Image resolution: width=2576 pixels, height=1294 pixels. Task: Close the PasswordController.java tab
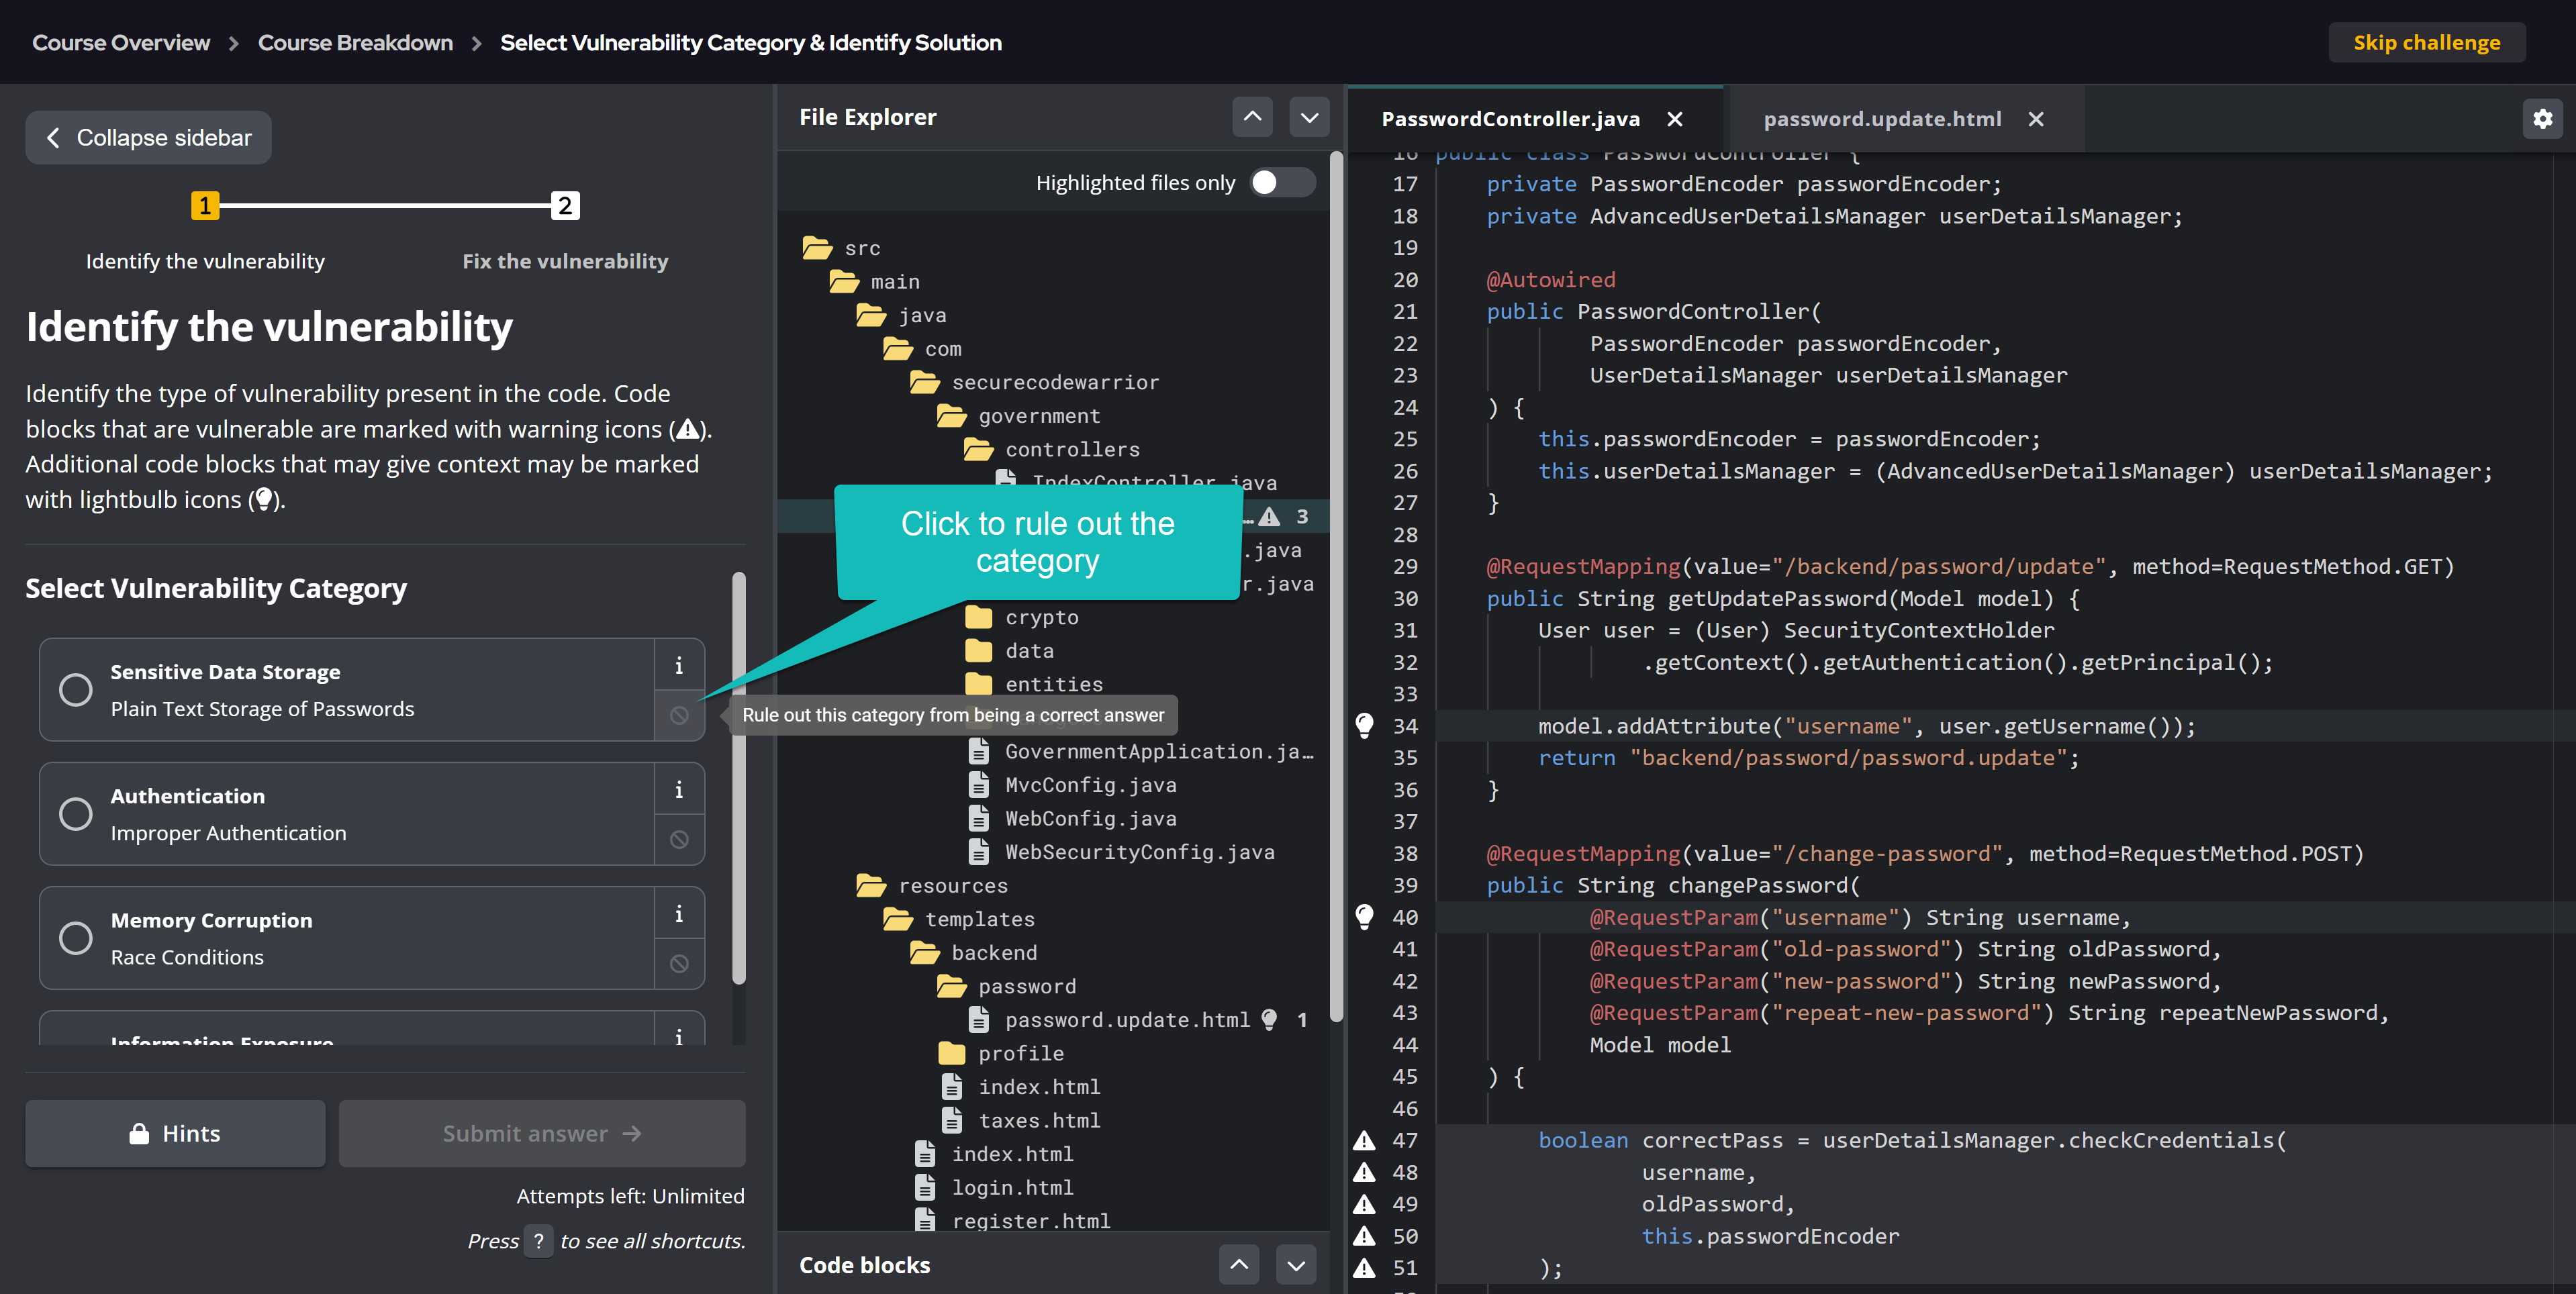click(x=1675, y=119)
